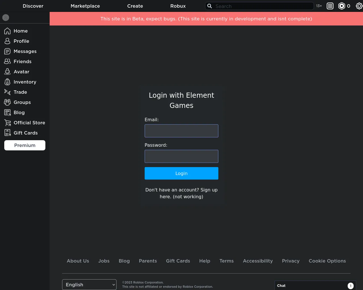363x290 pixels.
Task: Click the Robux coin icon in header
Action: coord(342,6)
